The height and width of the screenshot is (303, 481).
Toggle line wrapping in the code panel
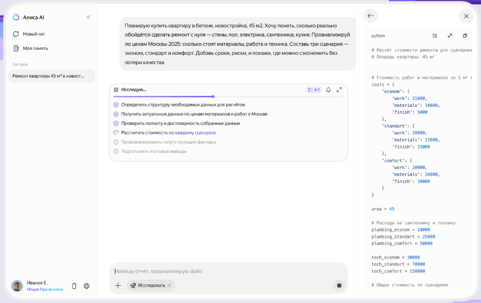click(x=435, y=35)
